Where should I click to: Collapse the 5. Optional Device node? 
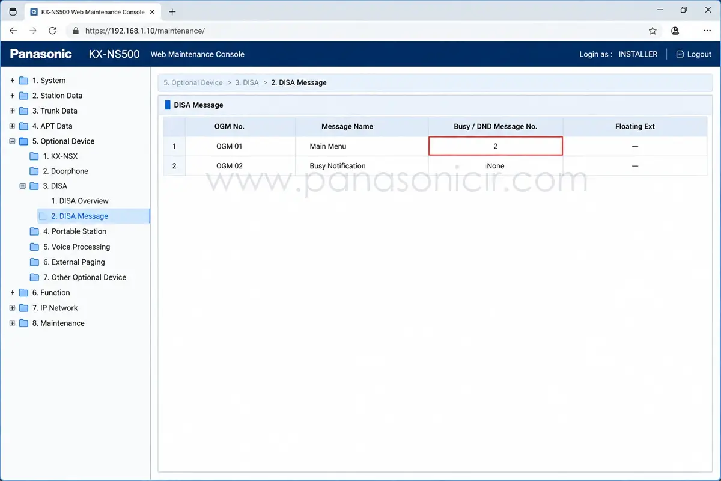[x=13, y=141]
